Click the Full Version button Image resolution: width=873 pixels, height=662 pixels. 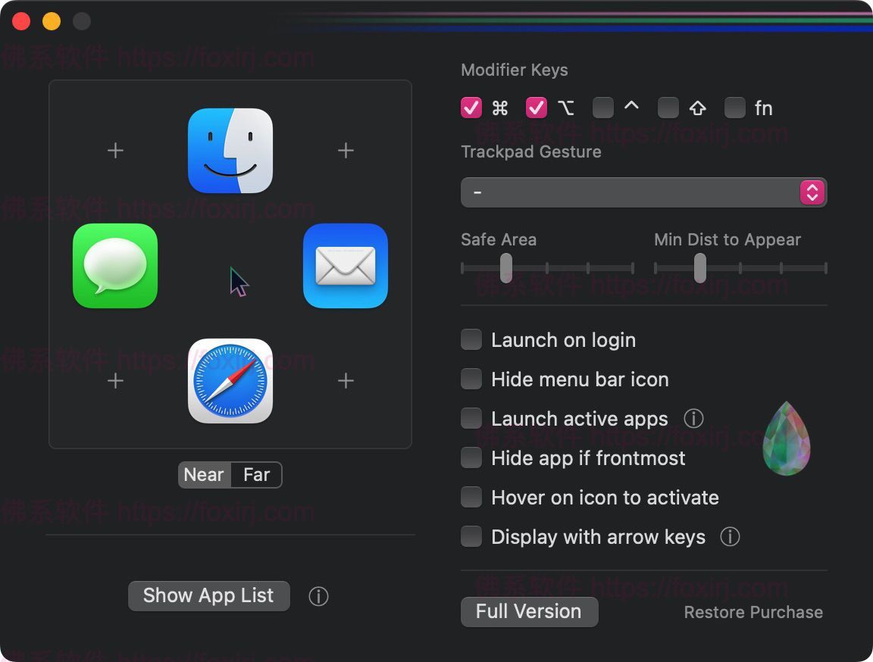pos(529,612)
